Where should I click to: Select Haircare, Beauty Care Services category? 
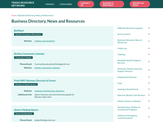(131, 95)
